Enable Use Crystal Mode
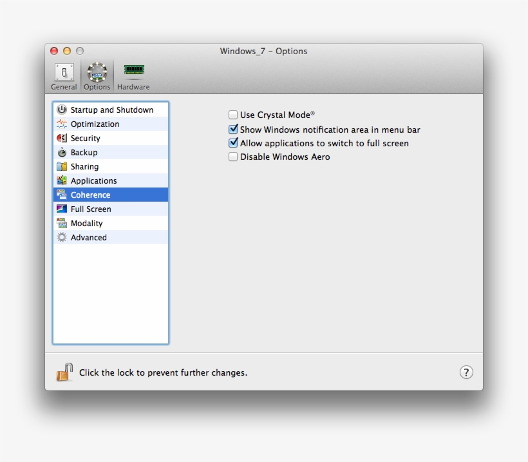The height and width of the screenshot is (462, 528). pos(233,114)
